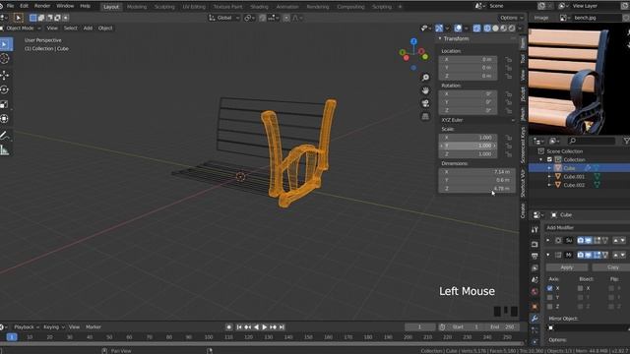This screenshot has width=630, height=354.
Task: Switch to the UV Editing workspace tab
Action: tap(194, 7)
